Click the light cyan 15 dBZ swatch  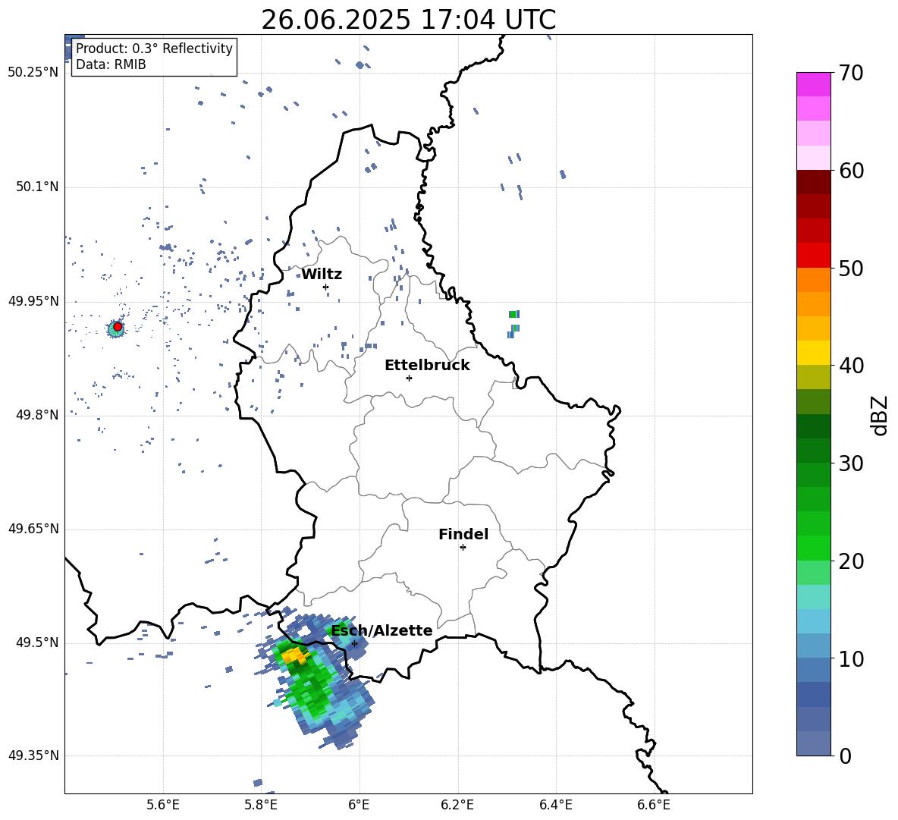pyautogui.click(x=813, y=597)
